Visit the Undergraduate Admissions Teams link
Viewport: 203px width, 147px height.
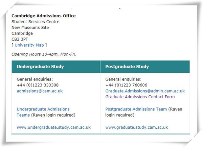coord(43,112)
